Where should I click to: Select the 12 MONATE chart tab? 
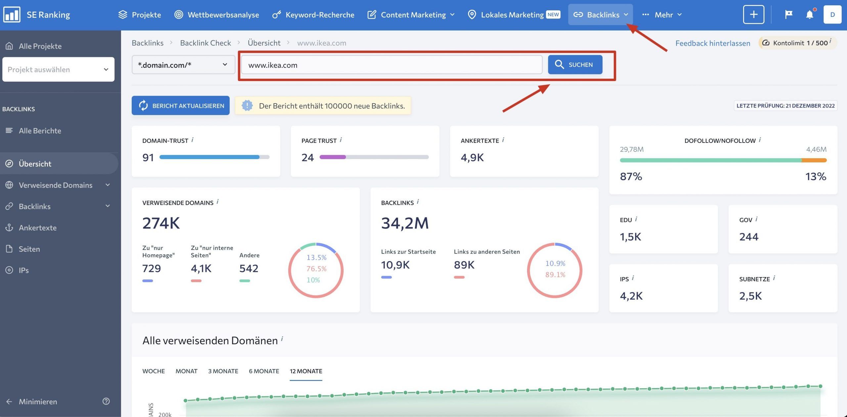(306, 371)
